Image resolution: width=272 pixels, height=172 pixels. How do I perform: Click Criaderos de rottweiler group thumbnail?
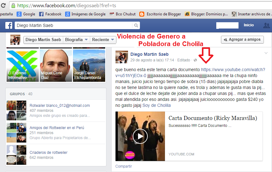click(17, 155)
